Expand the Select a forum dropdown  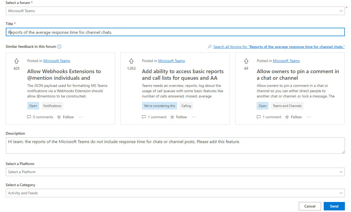coord(175,11)
